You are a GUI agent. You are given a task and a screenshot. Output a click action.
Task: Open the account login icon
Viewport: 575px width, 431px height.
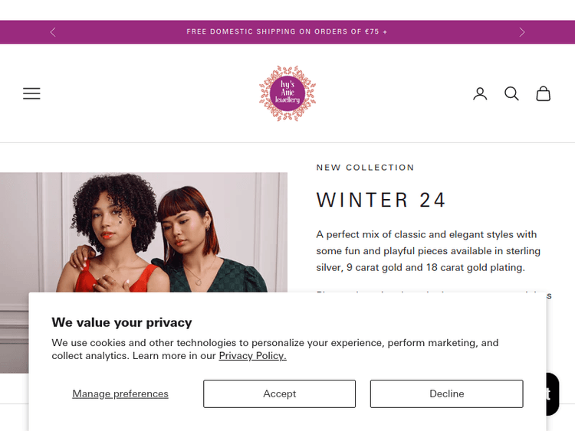[x=480, y=93]
